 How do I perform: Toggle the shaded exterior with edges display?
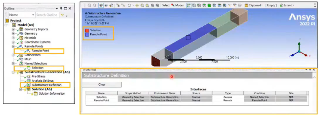(101, 5)
